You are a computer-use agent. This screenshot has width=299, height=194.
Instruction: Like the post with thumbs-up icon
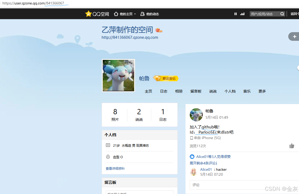click(292, 146)
